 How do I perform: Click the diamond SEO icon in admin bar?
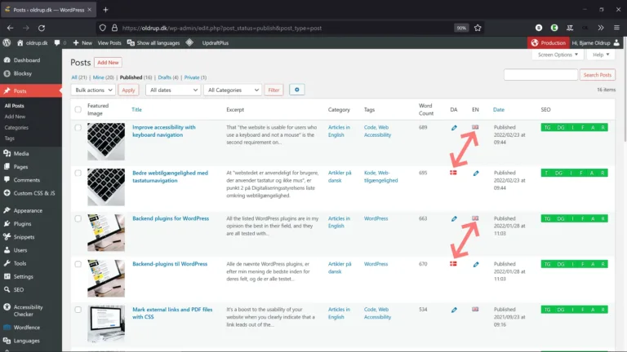(189, 42)
